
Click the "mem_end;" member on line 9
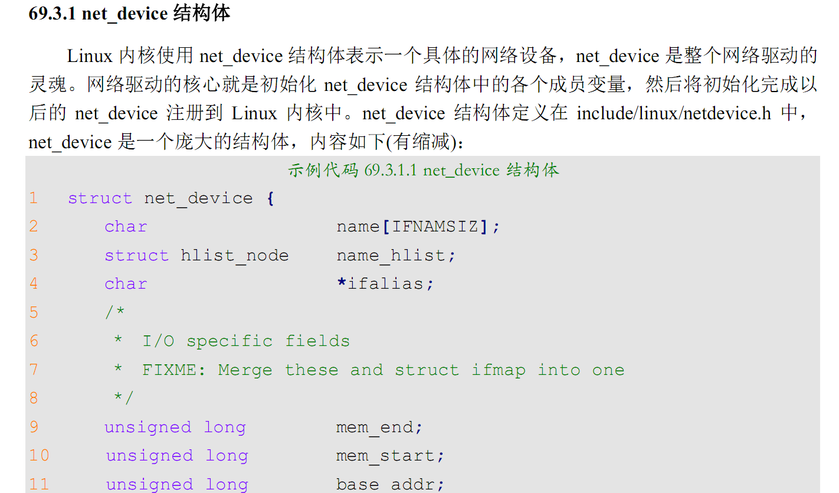click(x=379, y=427)
